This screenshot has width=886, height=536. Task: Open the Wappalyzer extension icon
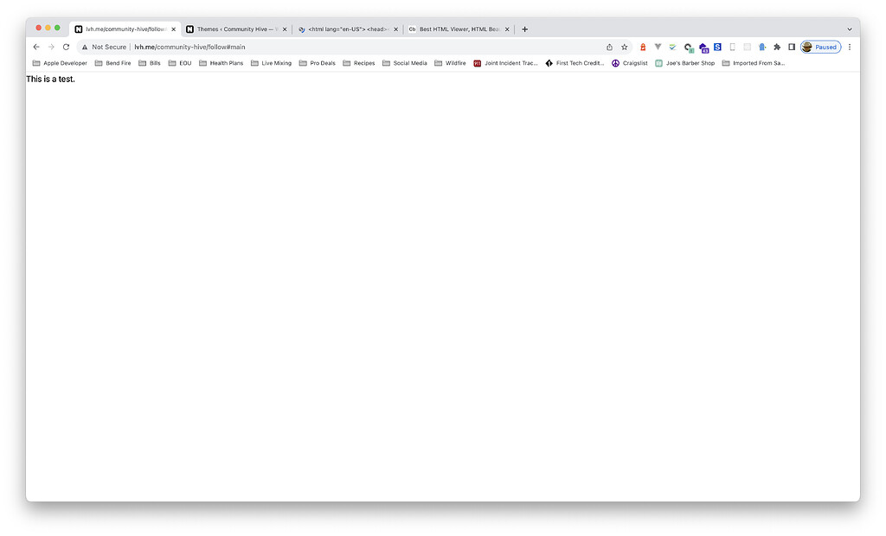coord(658,47)
